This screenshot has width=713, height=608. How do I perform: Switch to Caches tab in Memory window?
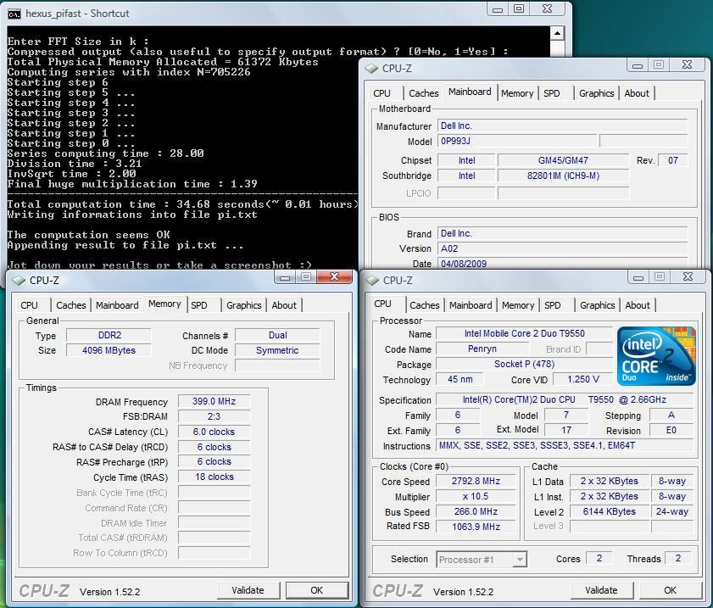pos(71,305)
